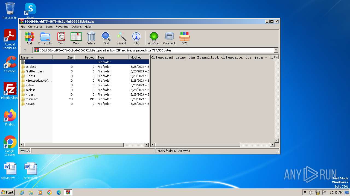Select the ac.class folder
Image resolution: width=350 pixels, height=196 pixels.
pos(84,67)
